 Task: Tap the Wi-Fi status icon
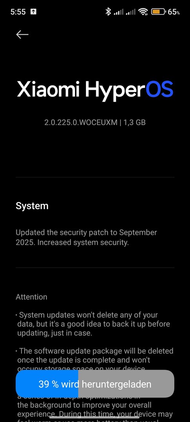(x=143, y=12)
